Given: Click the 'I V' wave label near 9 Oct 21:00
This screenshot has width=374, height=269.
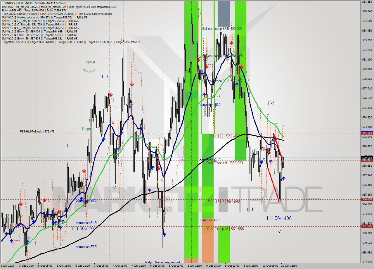Looking at the screenshot, I should (x=271, y=103).
